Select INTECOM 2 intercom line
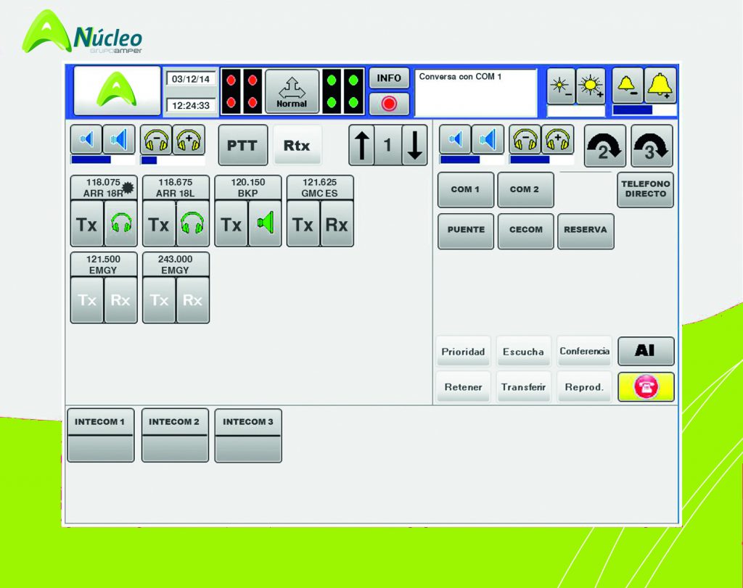 tap(175, 435)
